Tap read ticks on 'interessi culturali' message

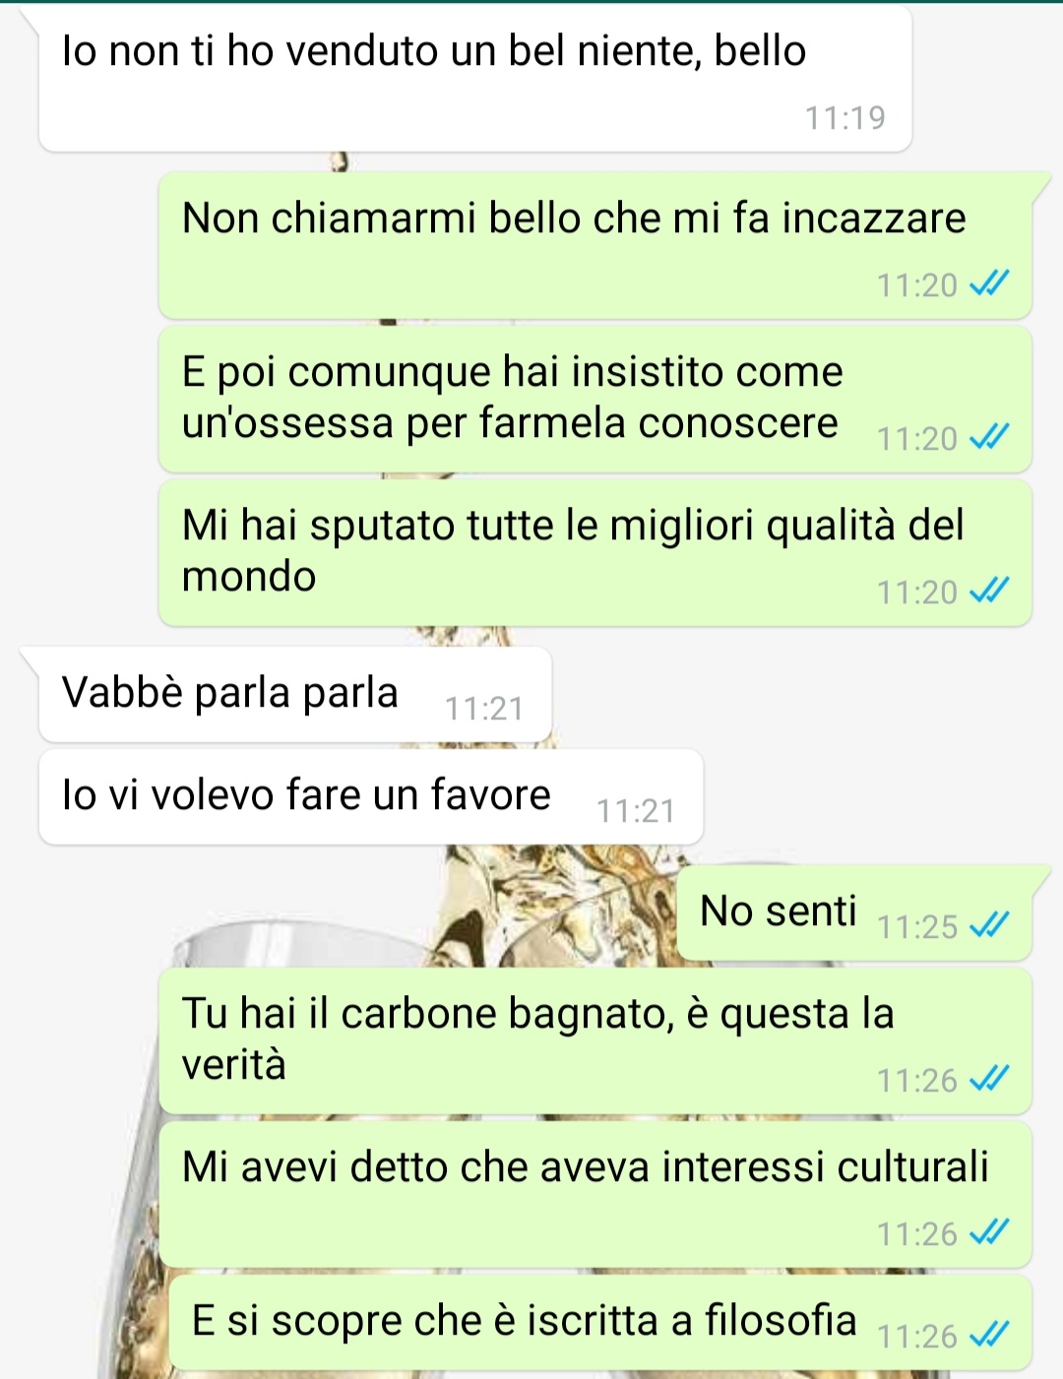coord(989,1233)
